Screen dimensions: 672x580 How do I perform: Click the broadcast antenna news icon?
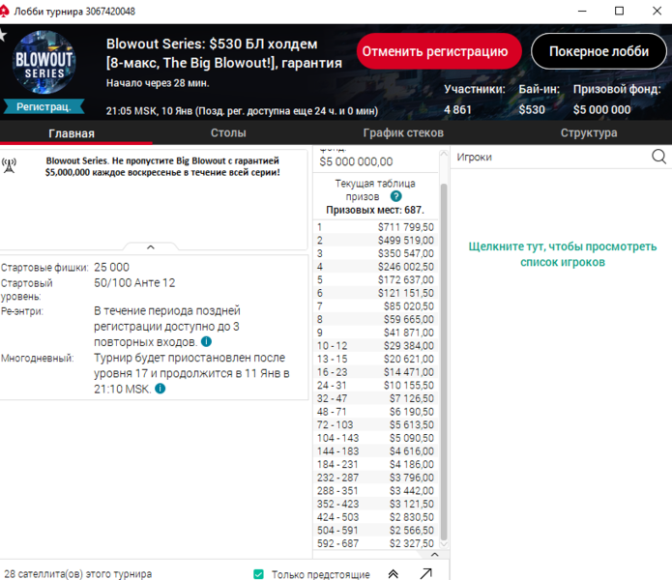point(9,165)
